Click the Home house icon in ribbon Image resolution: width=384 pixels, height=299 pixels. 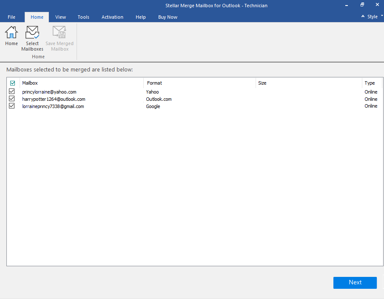click(11, 32)
